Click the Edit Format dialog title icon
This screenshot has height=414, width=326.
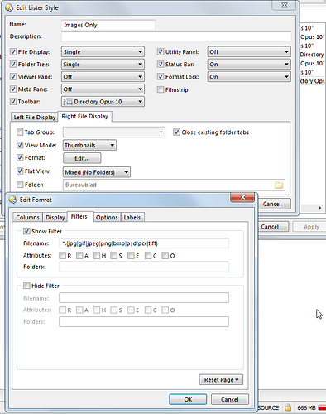12,200
